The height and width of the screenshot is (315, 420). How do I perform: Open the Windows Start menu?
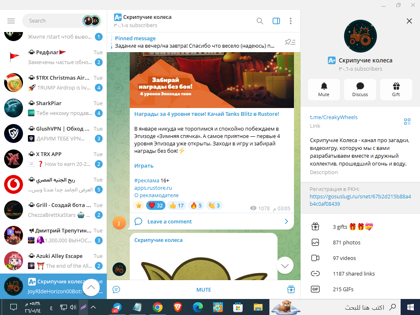pyautogui.click(x=410, y=307)
